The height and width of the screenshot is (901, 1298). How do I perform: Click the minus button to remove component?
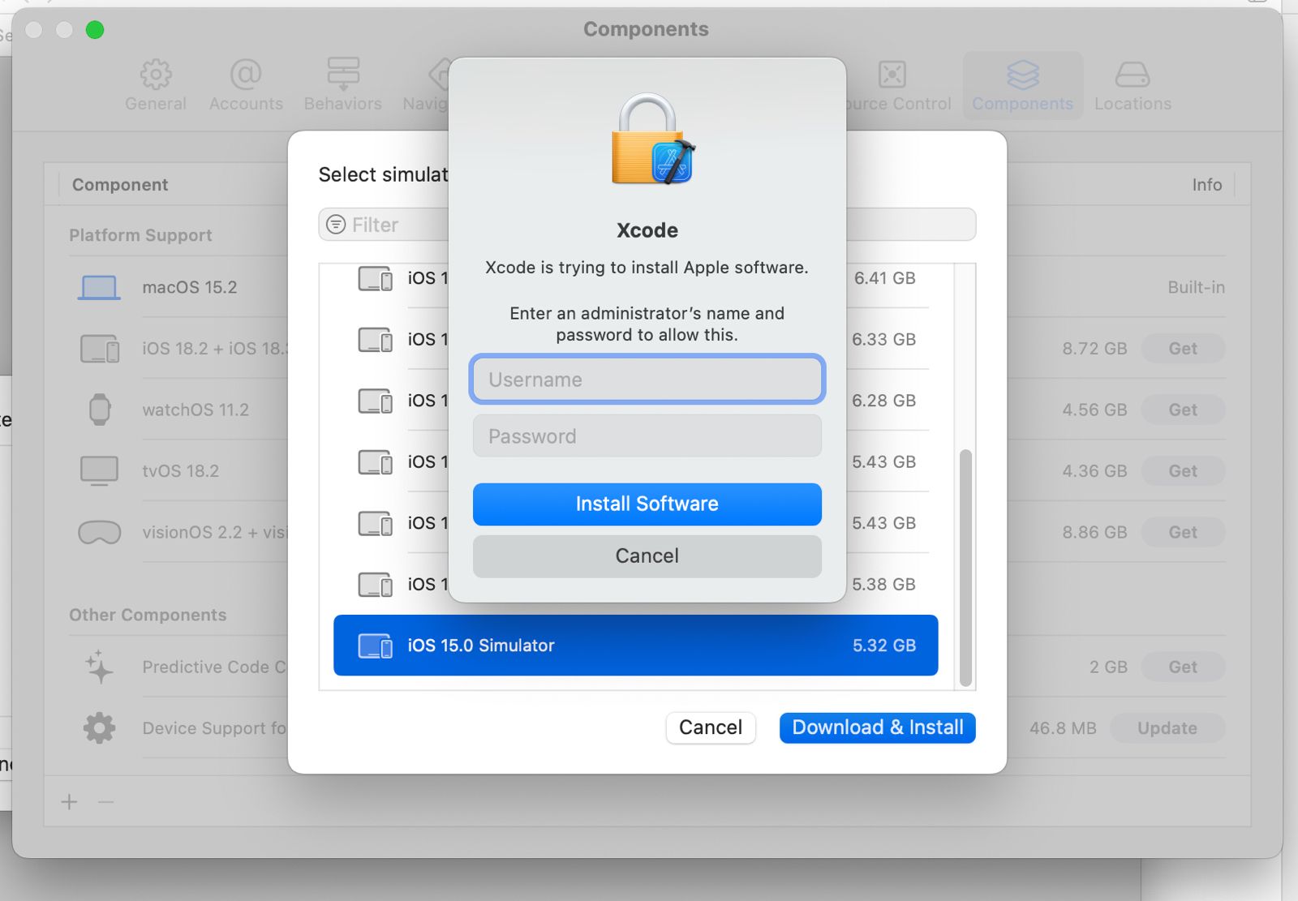pyautogui.click(x=105, y=802)
